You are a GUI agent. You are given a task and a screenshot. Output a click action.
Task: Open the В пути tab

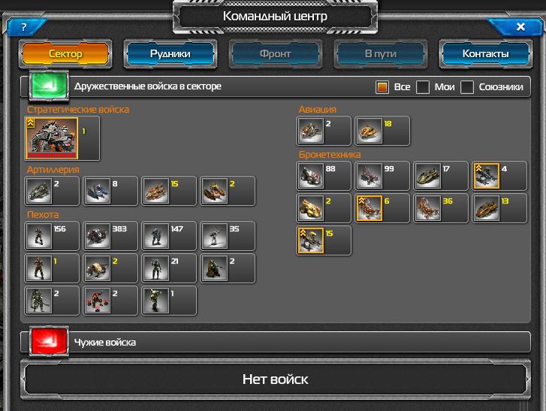click(x=380, y=53)
